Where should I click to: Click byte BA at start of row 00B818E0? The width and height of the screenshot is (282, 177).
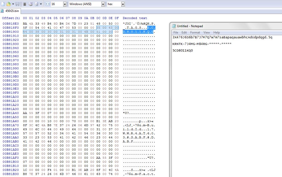click(25, 24)
